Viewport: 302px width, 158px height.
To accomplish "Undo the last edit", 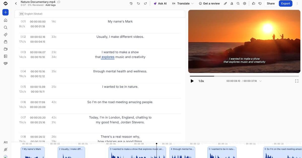I will [138, 4].
